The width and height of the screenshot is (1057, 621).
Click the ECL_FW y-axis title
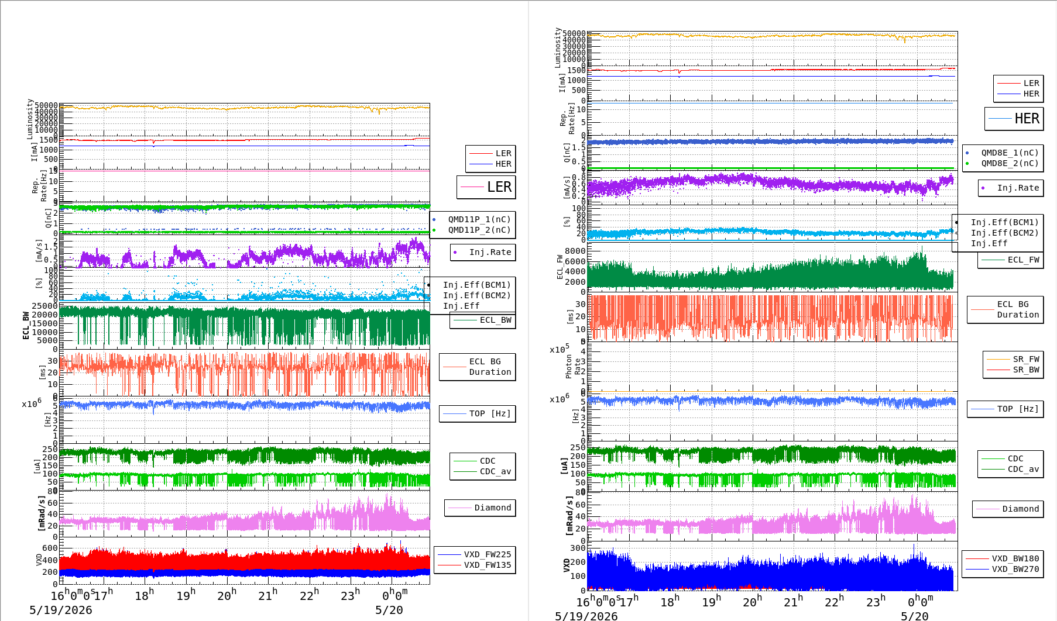point(560,267)
